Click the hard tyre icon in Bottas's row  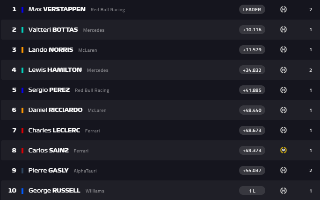283,29
